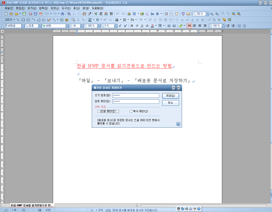Click the grid display icon in drawing toolbar
The width and height of the screenshot is (272, 212).
tap(230, 20)
